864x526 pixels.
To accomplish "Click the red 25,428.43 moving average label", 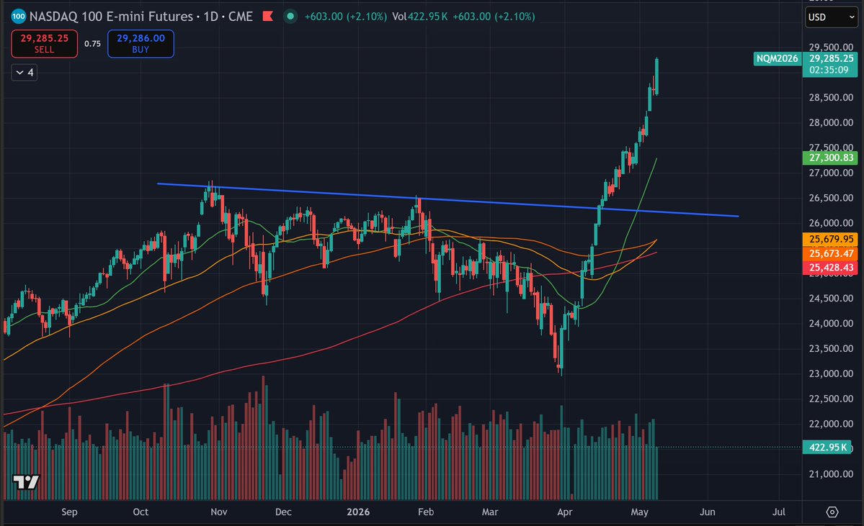I will coord(830,268).
